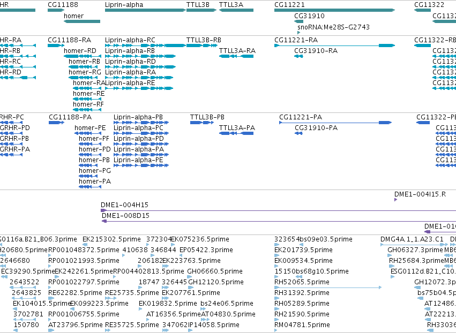Open the DME1-004H15 clone label

tap(124, 205)
